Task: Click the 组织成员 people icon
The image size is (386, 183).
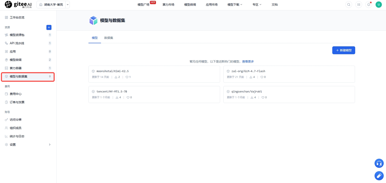Action: (x=6, y=128)
